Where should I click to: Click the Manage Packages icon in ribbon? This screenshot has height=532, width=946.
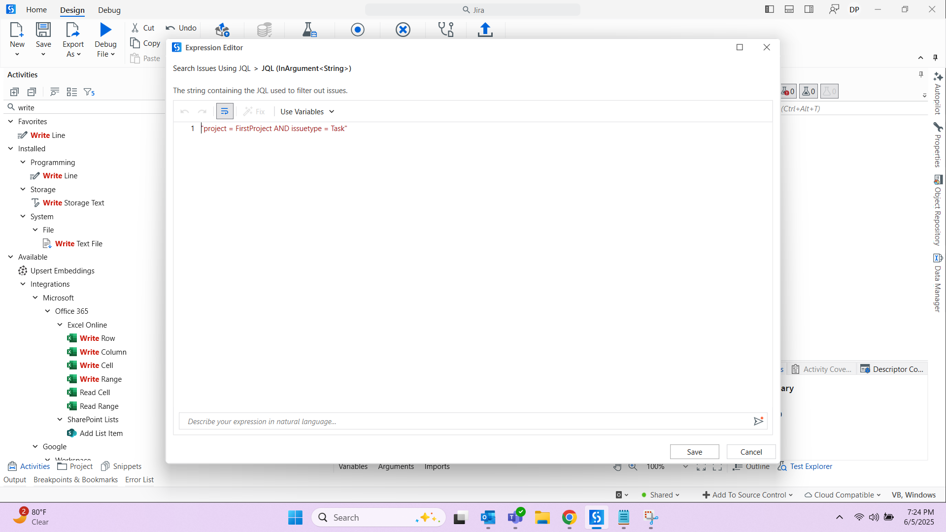(222, 30)
